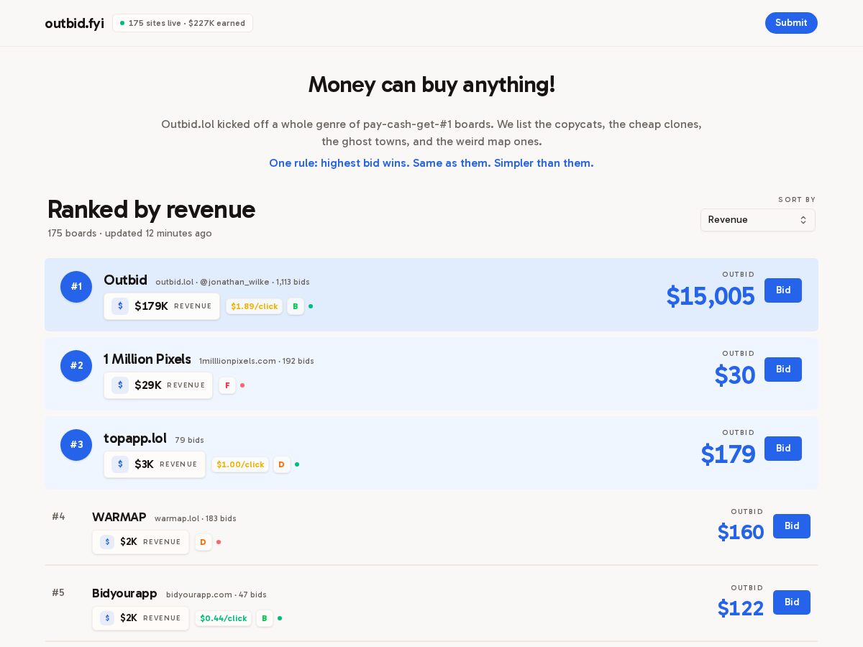
Task: Click the red status dot in the WARMAP row
Action: (219, 542)
